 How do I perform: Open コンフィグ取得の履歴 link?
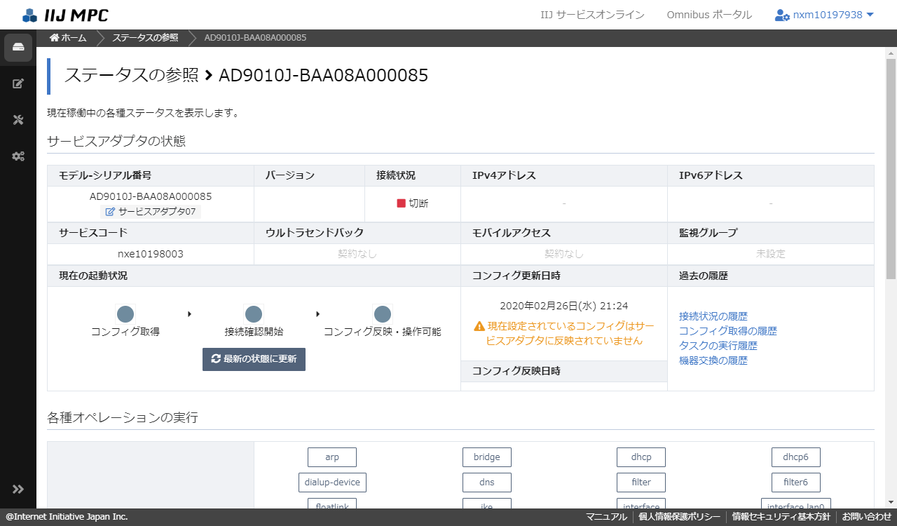click(728, 331)
